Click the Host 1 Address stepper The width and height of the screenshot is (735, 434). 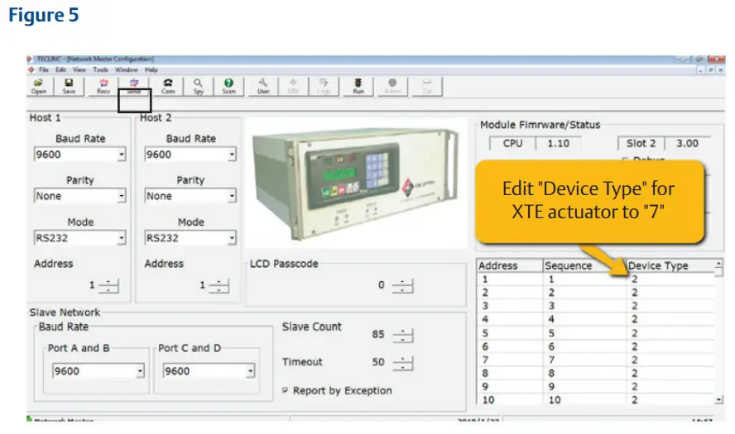(108, 285)
